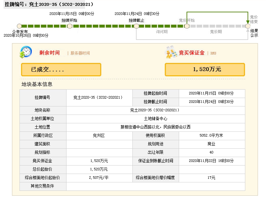This screenshot has height=197, width=268.
Task: Select the 挂牌开始 node on the timeline
Action: [69, 26]
